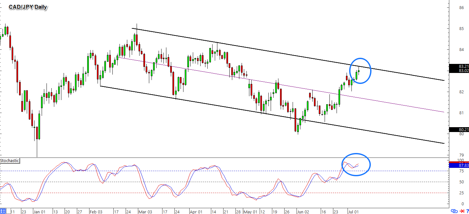Click the red scroll-to-end arrow icon

tap(462, 211)
